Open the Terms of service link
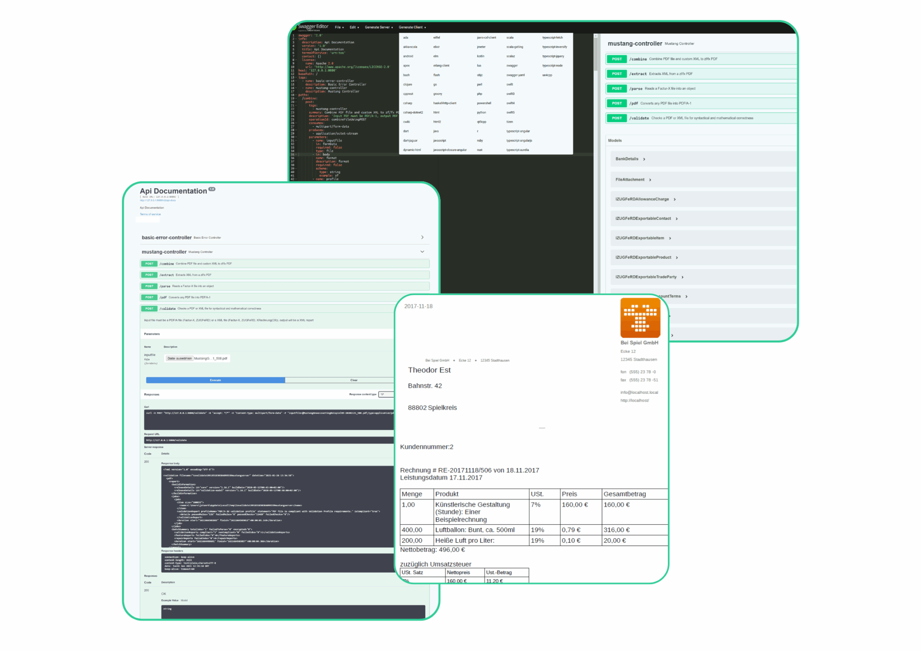 tap(149, 214)
